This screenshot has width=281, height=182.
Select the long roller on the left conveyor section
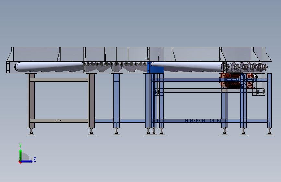click(x=50, y=67)
